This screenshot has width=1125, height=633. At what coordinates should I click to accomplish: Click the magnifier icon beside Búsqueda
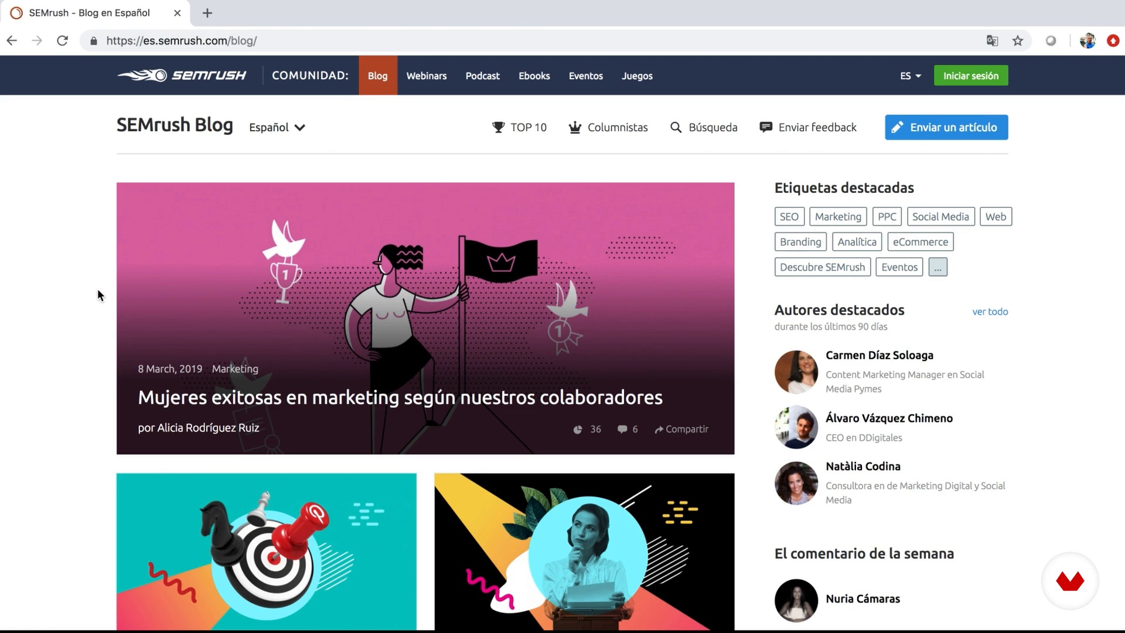pos(676,127)
